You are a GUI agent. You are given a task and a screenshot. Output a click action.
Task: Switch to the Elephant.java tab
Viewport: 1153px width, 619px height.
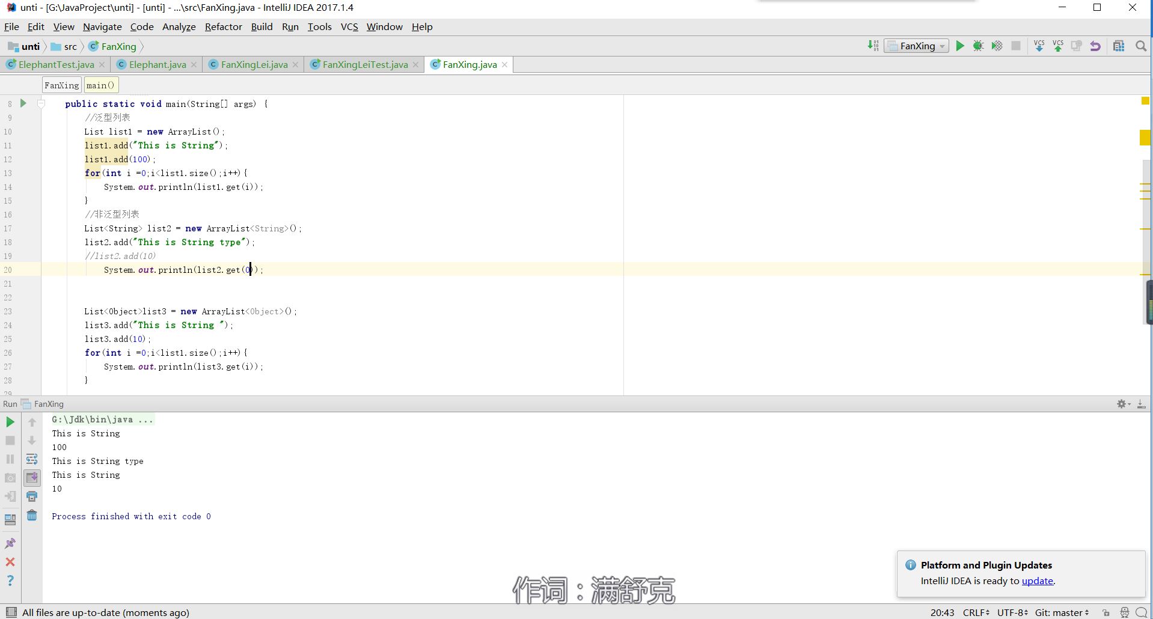click(158, 65)
